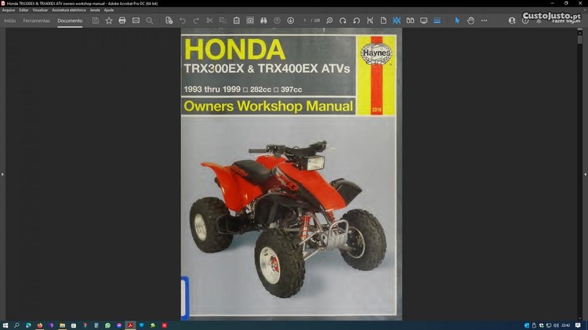
Task: Take a snapshot with the camera icon
Action: point(250,20)
